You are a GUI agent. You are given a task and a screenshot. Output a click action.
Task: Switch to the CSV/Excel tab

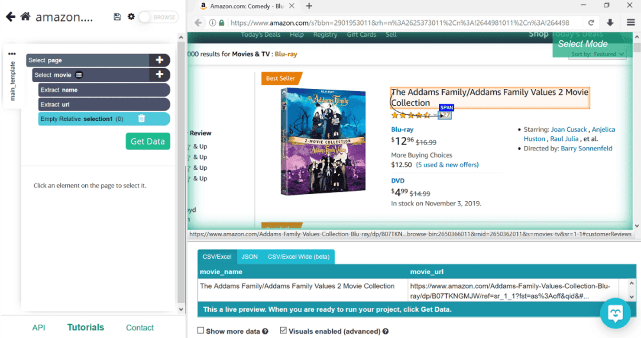(217, 257)
